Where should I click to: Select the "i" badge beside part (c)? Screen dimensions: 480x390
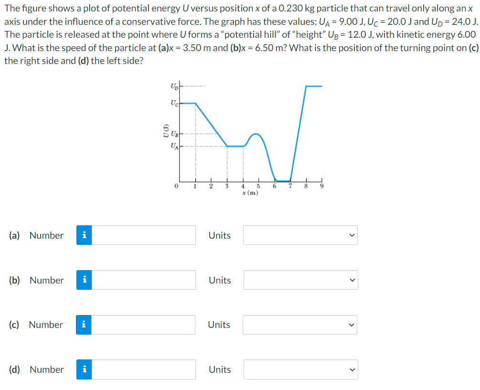[85, 325]
